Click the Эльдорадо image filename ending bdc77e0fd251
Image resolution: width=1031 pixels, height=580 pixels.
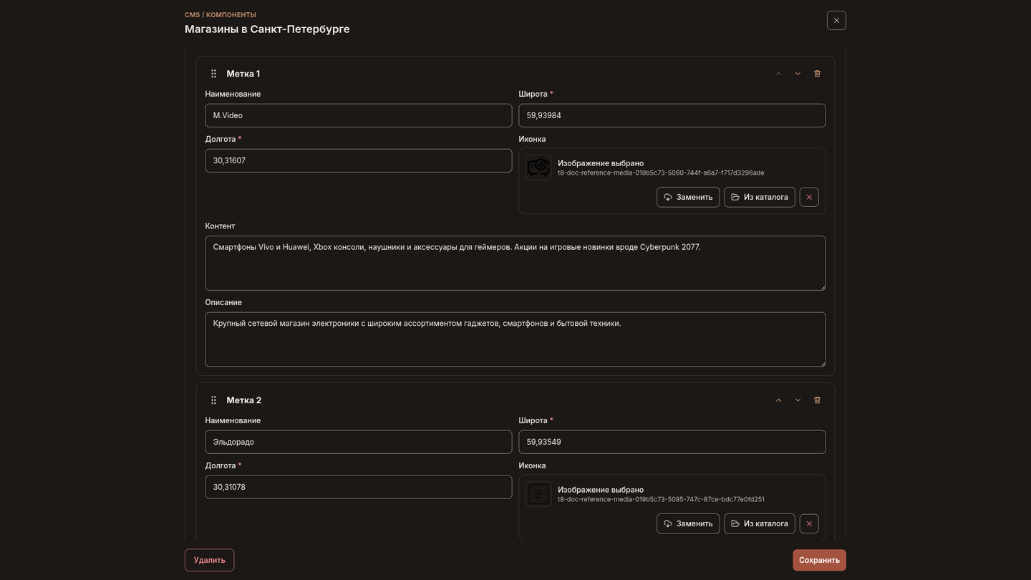[x=661, y=499]
